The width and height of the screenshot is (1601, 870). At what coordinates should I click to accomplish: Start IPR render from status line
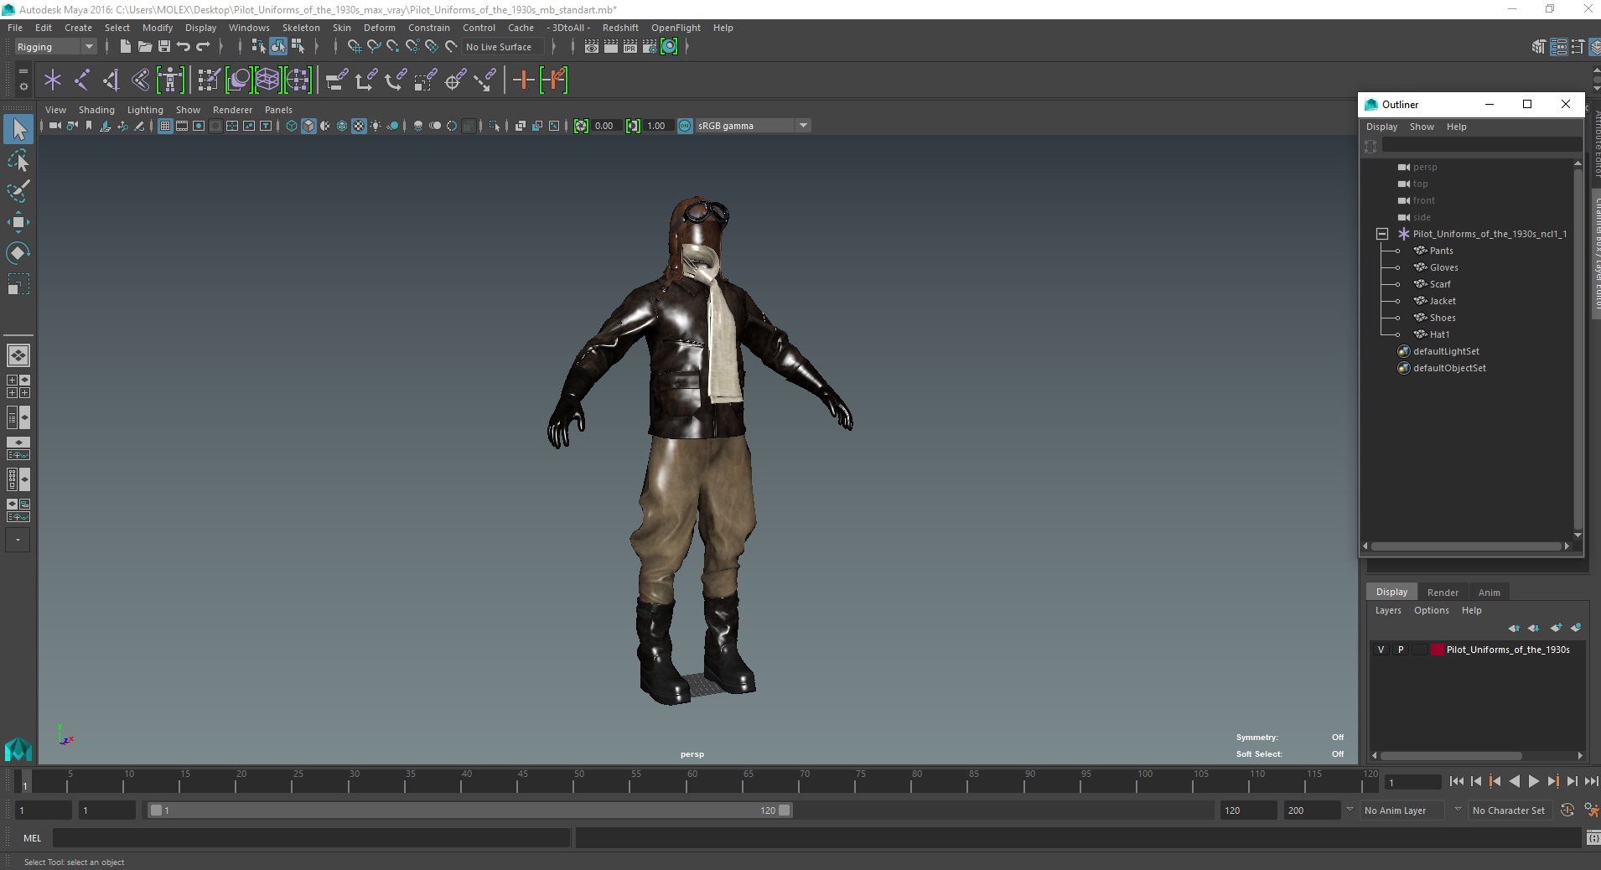[x=630, y=47]
